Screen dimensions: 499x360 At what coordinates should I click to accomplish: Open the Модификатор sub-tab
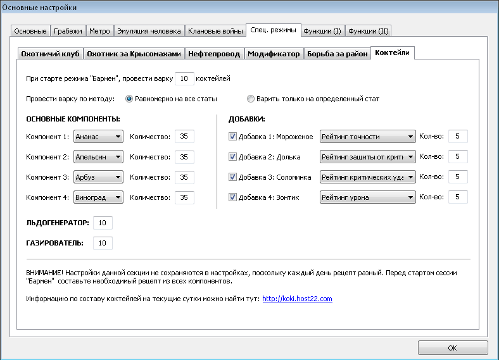coord(274,54)
